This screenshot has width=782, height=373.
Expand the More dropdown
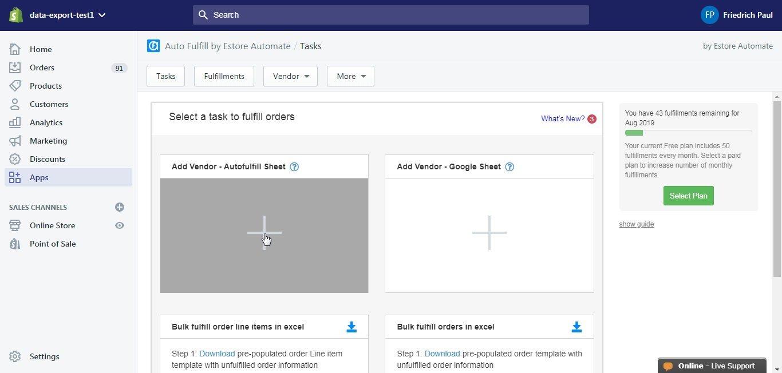[x=350, y=76]
